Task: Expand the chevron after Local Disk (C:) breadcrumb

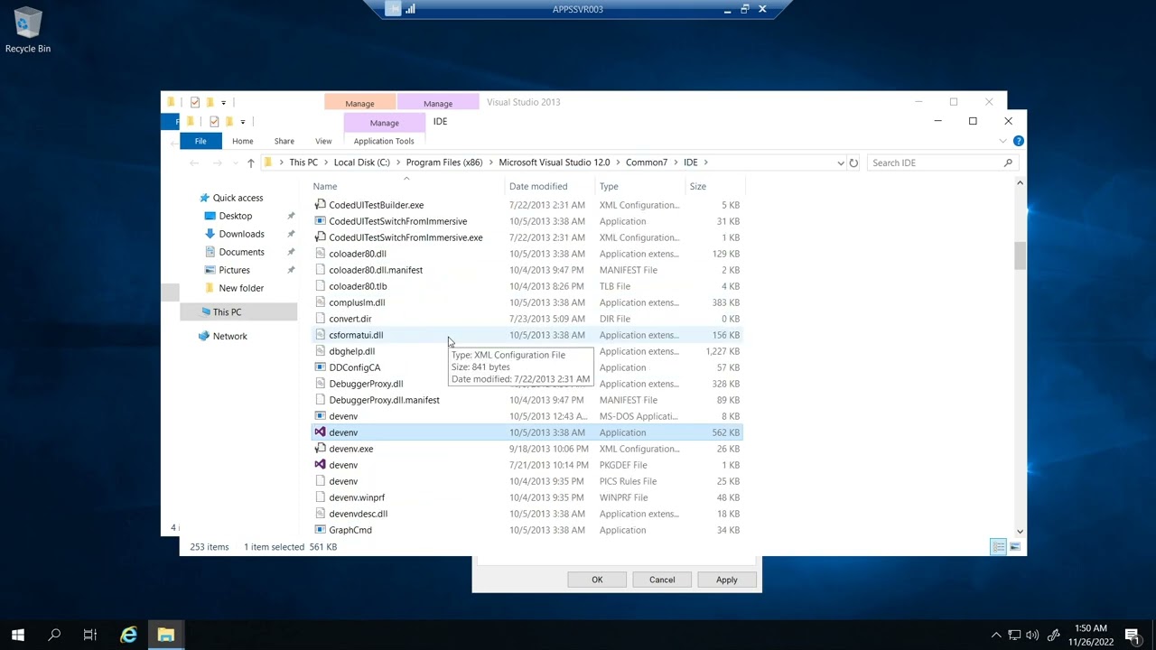Action: click(x=397, y=162)
